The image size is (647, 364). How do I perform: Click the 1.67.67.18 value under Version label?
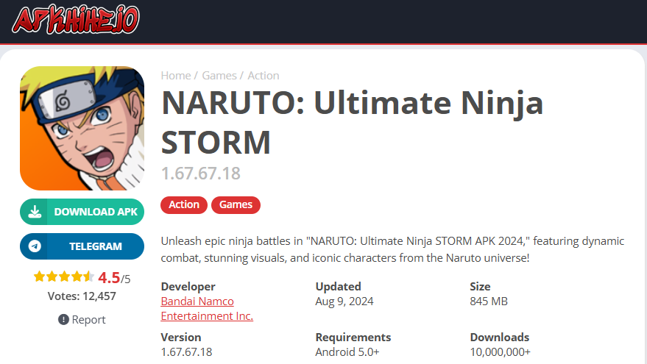point(186,352)
